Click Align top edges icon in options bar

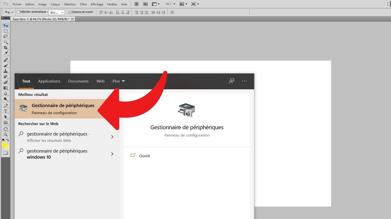(101, 12)
